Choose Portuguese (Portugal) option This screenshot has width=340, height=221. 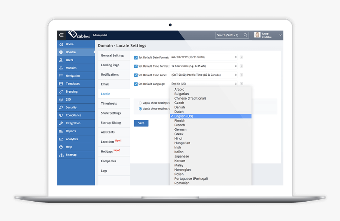pyautogui.click(x=211, y=178)
